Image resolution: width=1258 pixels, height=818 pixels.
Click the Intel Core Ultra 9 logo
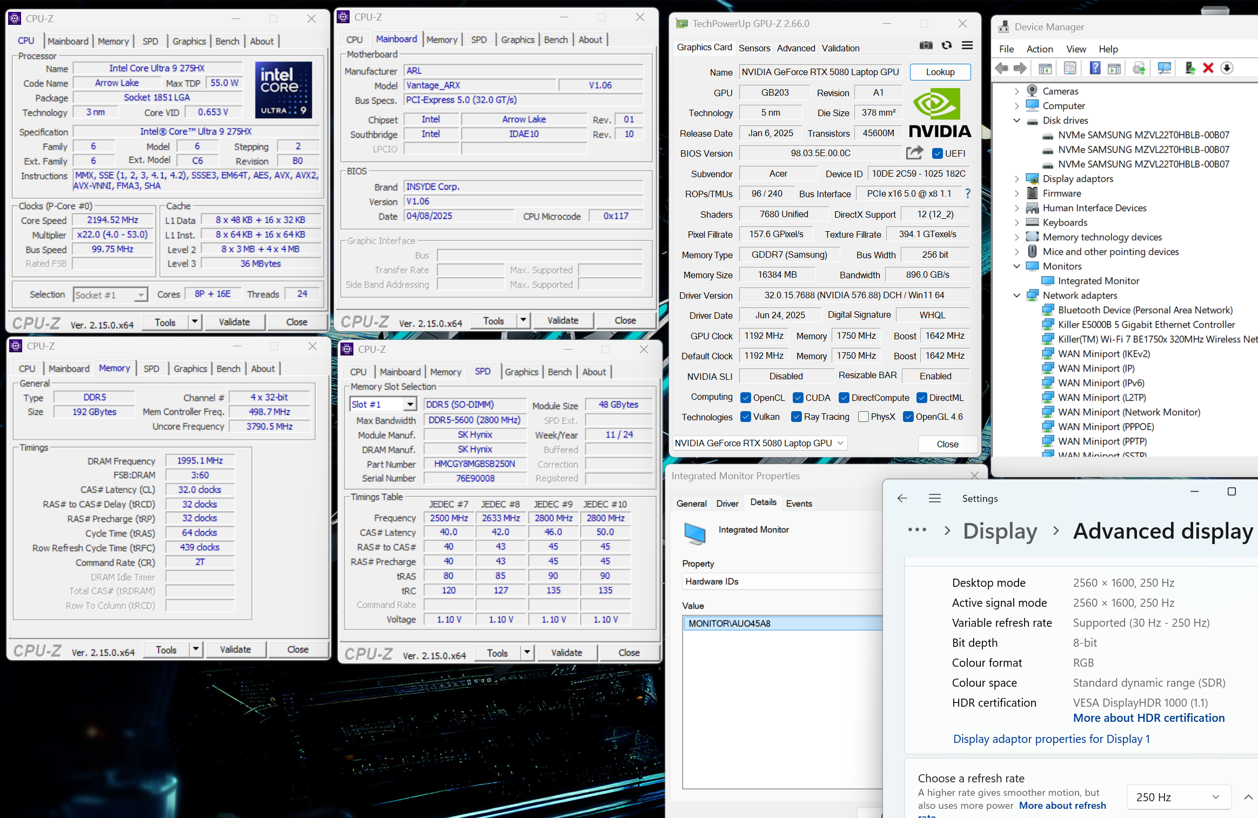(284, 90)
